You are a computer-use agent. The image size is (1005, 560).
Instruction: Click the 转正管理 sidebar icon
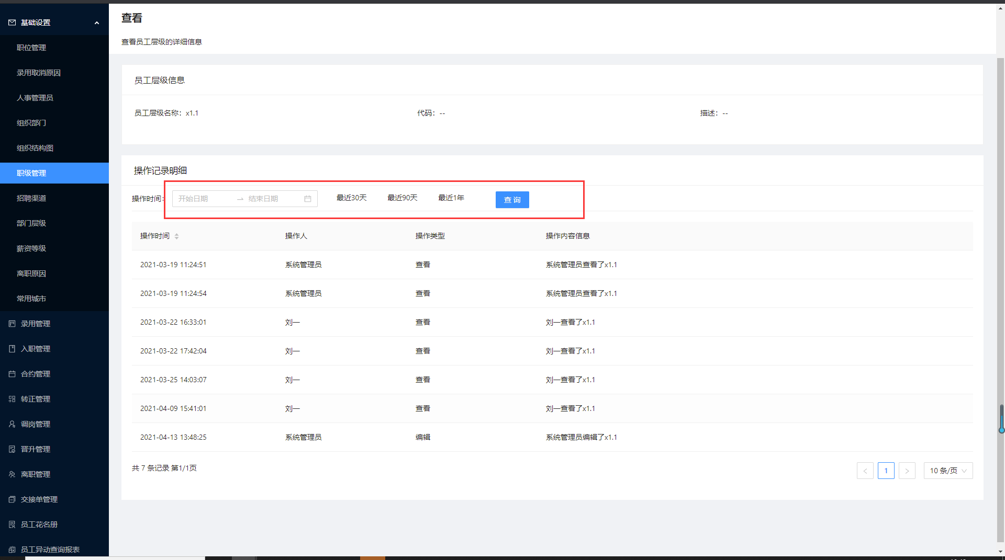coord(12,399)
